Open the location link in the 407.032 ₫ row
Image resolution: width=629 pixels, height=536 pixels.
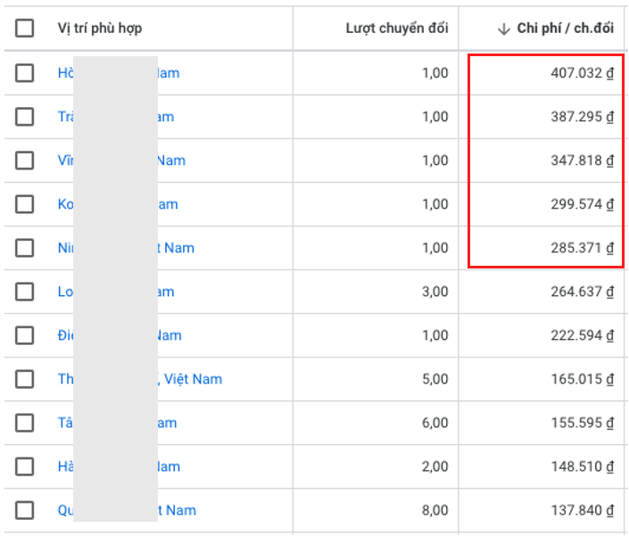click(x=119, y=73)
